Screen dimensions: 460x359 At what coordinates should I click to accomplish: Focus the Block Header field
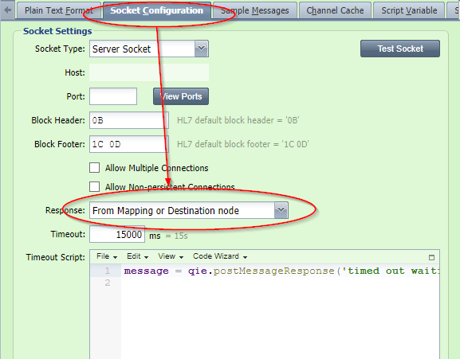pos(129,120)
